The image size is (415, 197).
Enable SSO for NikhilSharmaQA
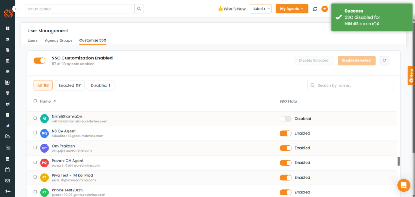pyautogui.click(x=286, y=119)
